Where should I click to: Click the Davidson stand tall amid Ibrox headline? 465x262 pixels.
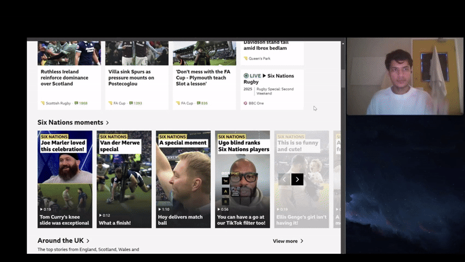[266, 46]
